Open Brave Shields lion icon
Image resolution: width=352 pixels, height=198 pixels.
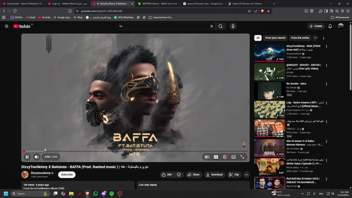pyautogui.click(x=262, y=11)
